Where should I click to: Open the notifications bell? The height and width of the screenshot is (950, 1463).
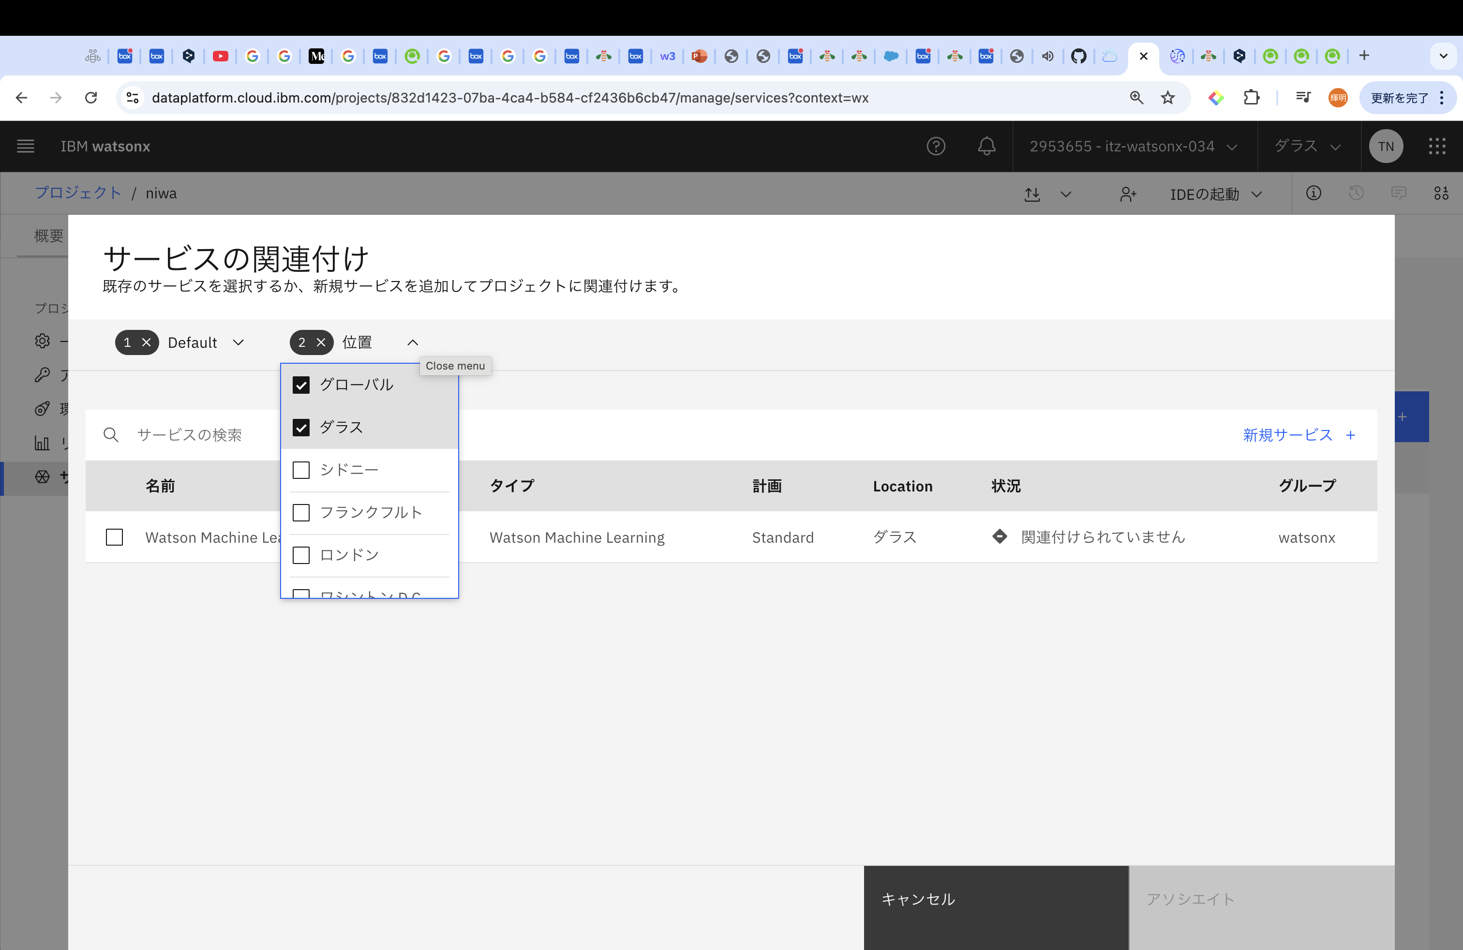[x=986, y=146]
